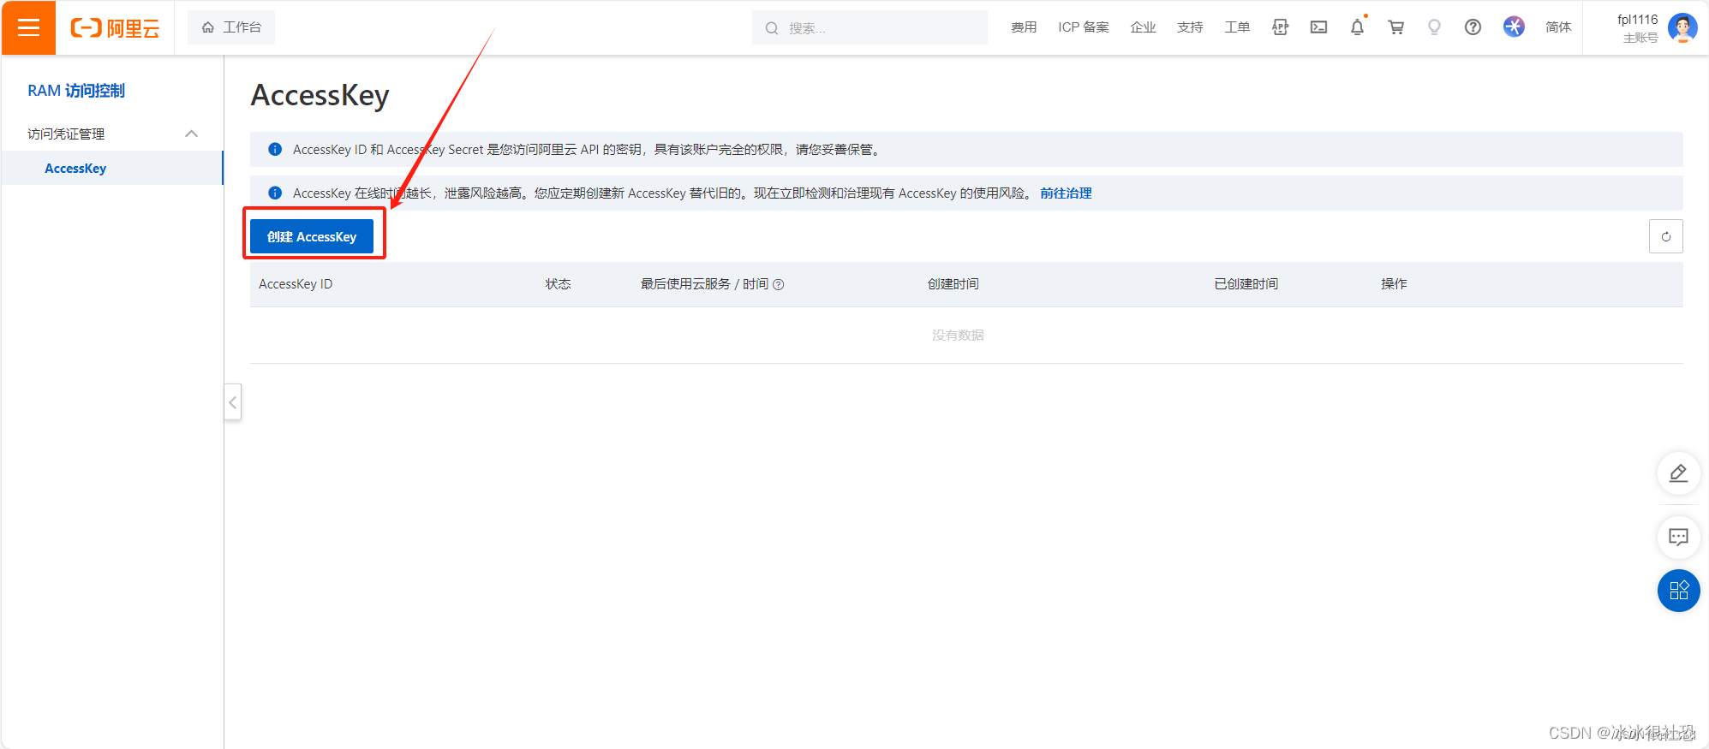This screenshot has height=749, width=1709.
Task: Click the 创建时间 column header
Action: coord(953,284)
